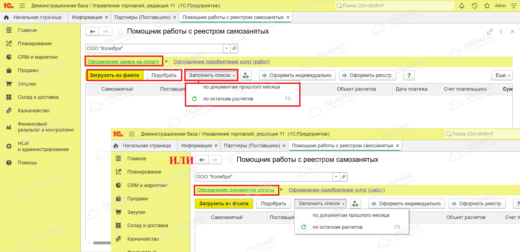Click the Продажи bag icon in left sidebar
Viewport: 520px width, 252px height.
tap(9, 70)
